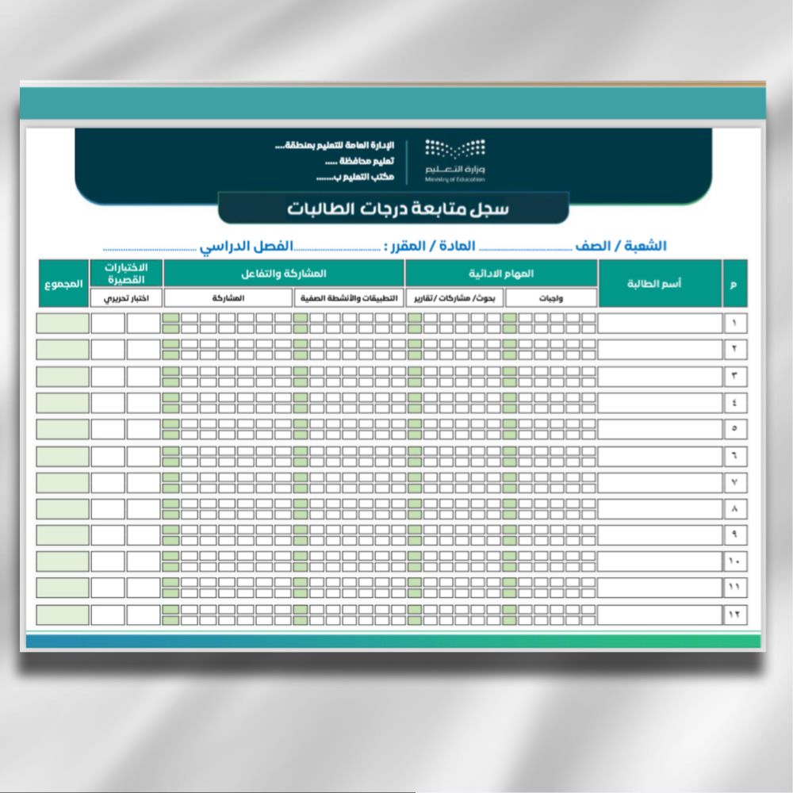Screen dimensions: 793x793
Task: Click the student name field in row ١
Action: (x=660, y=324)
